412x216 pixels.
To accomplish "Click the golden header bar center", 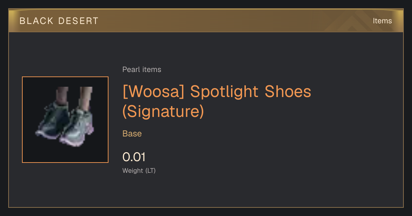I will tap(206, 21).
